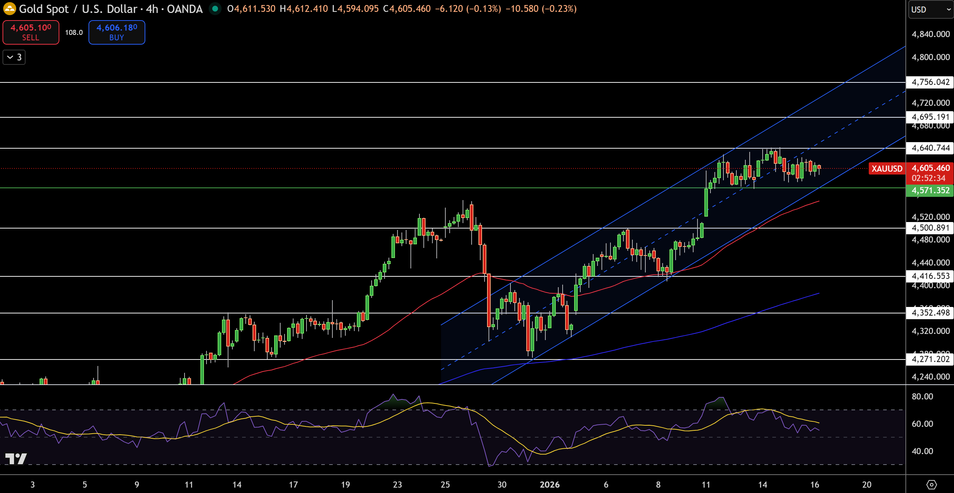Select the 4,695.191 price level label
954x493 pixels.
click(930, 117)
